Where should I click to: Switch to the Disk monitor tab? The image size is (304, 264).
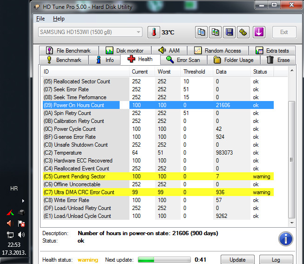124,50
